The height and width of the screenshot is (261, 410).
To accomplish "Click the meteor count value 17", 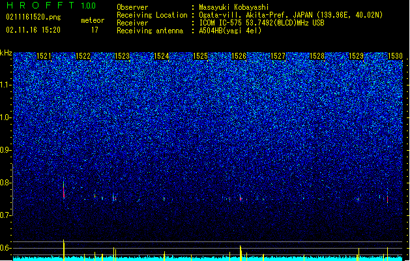I will (x=95, y=30).
